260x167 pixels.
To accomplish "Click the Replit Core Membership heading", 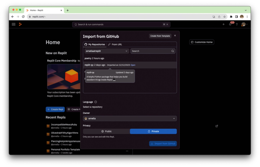I will pyautogui.click(x=62, y=61).
